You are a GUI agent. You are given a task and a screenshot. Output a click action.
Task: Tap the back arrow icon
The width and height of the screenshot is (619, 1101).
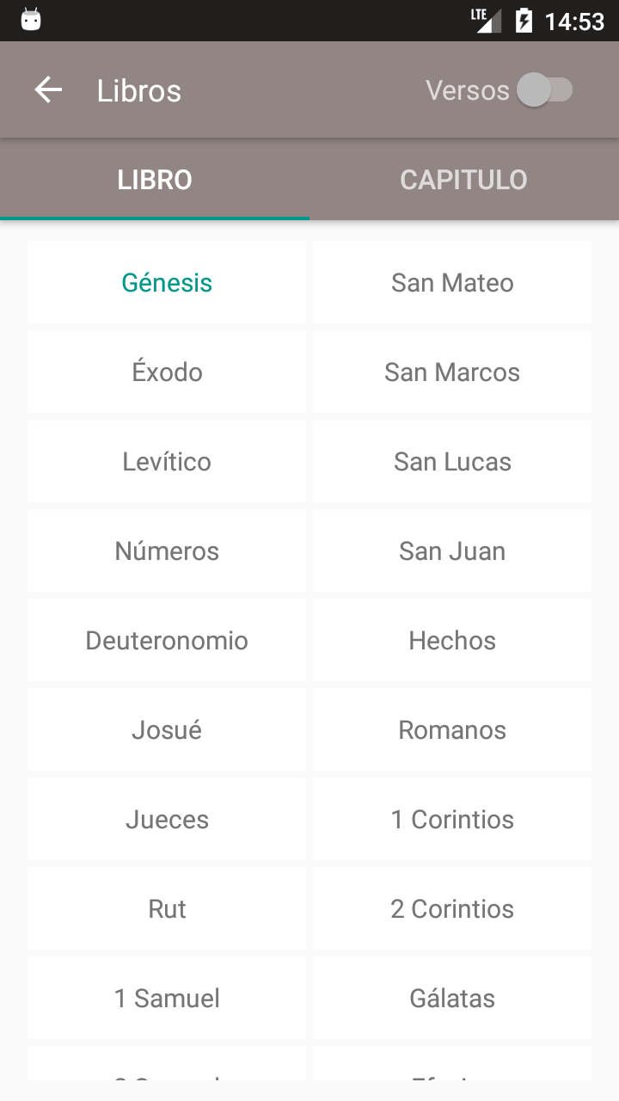coord(48,90)
